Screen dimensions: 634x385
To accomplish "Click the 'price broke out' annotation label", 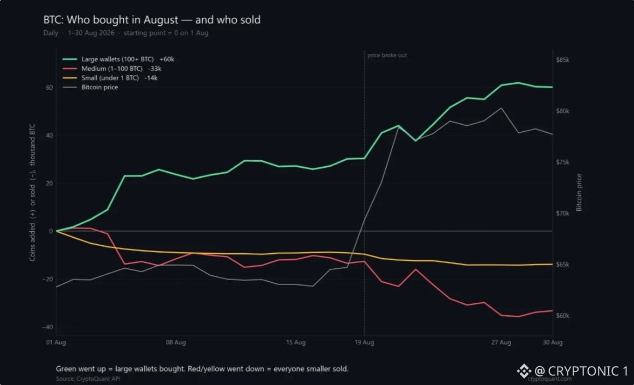I will (x=387, y=55).
